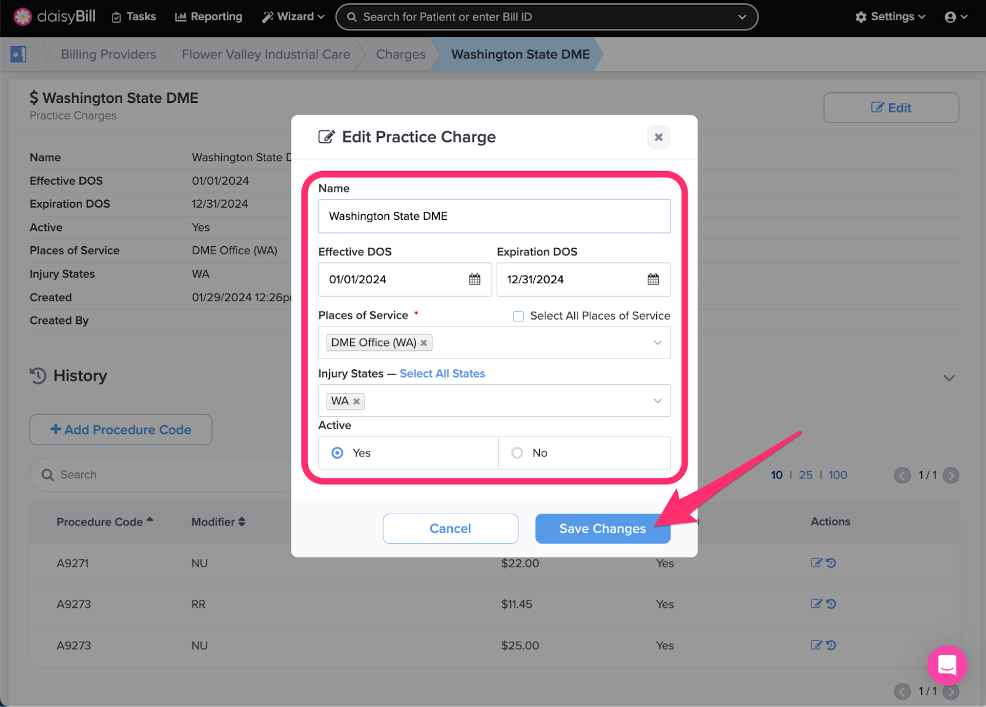This screenshot has width=986, height=707.
Task: Remove the DME Office (WA) tag
Action: (x=424, y=343)
